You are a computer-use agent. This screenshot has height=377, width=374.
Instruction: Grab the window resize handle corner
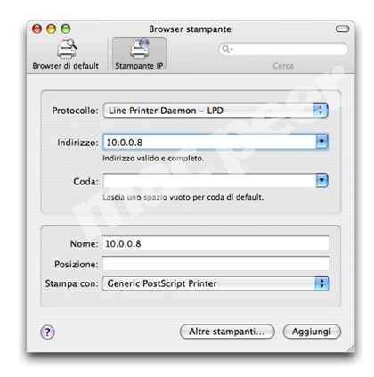point(351,348)
